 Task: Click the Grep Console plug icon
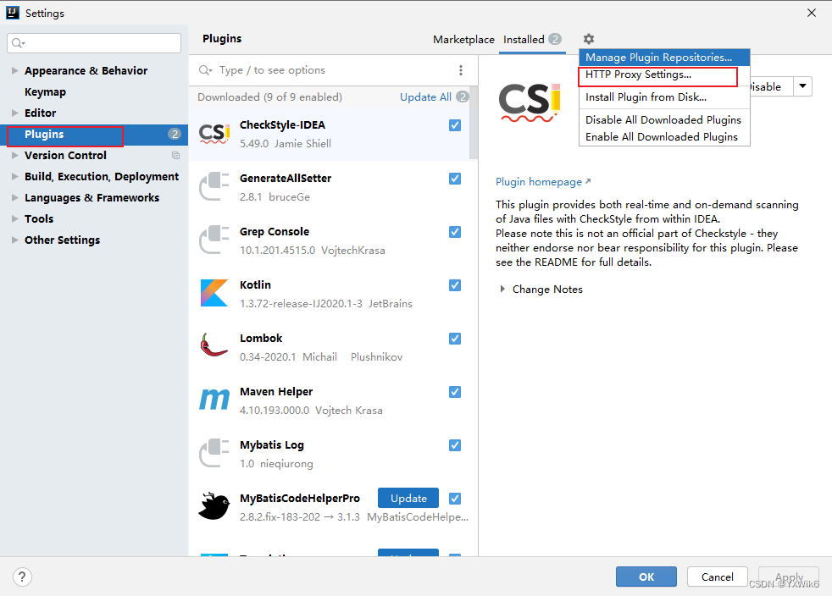point(214,240)
